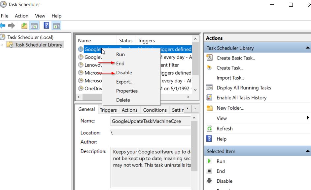Choose End from the context menu
This screenshot has width=311, height=190.
(x=131, y=63)
